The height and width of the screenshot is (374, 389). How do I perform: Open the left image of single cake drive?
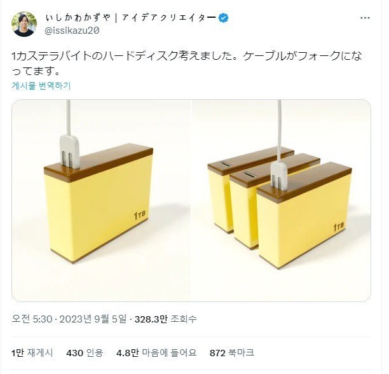click(102, 200)
